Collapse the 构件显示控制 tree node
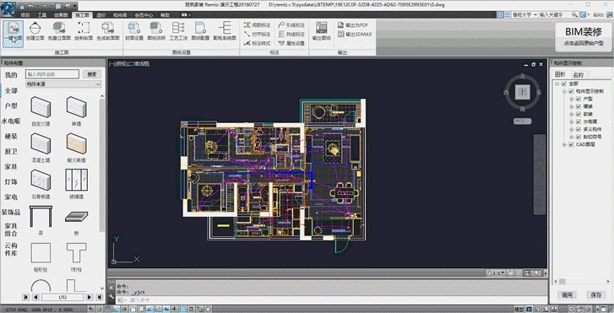 pos(565,91)
